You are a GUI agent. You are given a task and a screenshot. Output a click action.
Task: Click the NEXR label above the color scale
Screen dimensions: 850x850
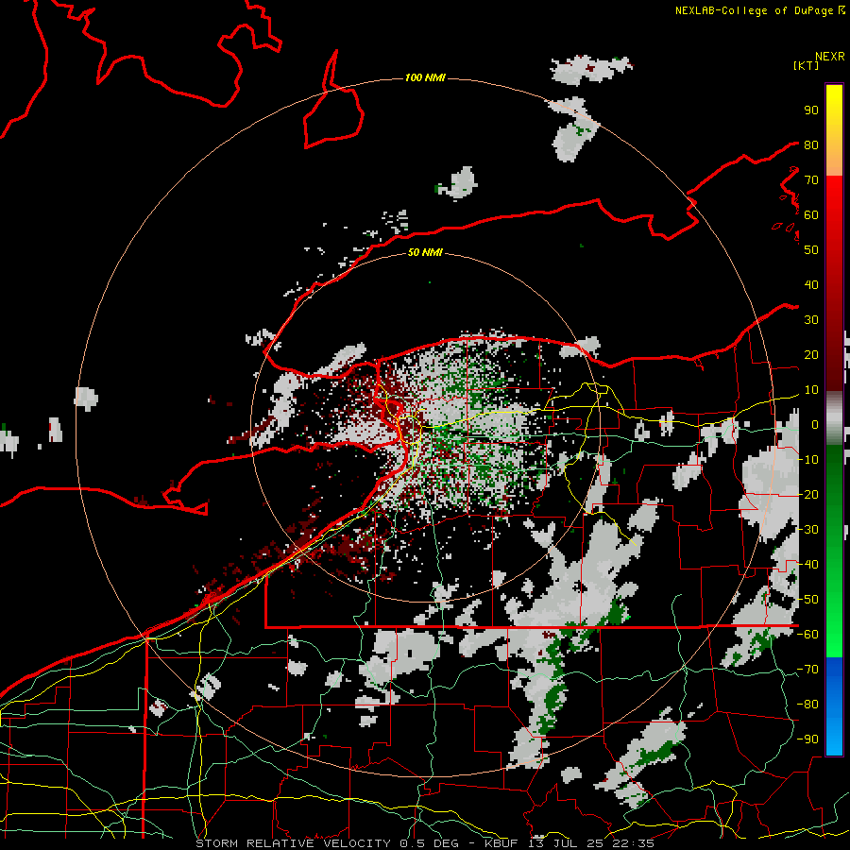pos(830,57)
